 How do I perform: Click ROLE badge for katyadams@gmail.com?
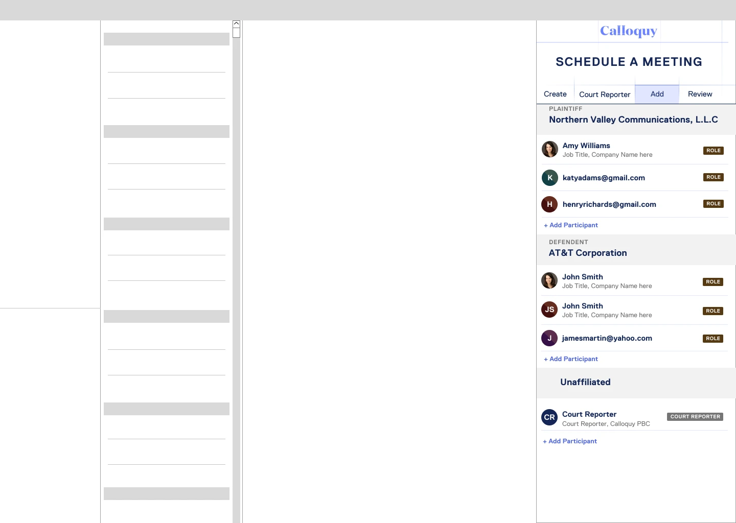coord(714,177)
